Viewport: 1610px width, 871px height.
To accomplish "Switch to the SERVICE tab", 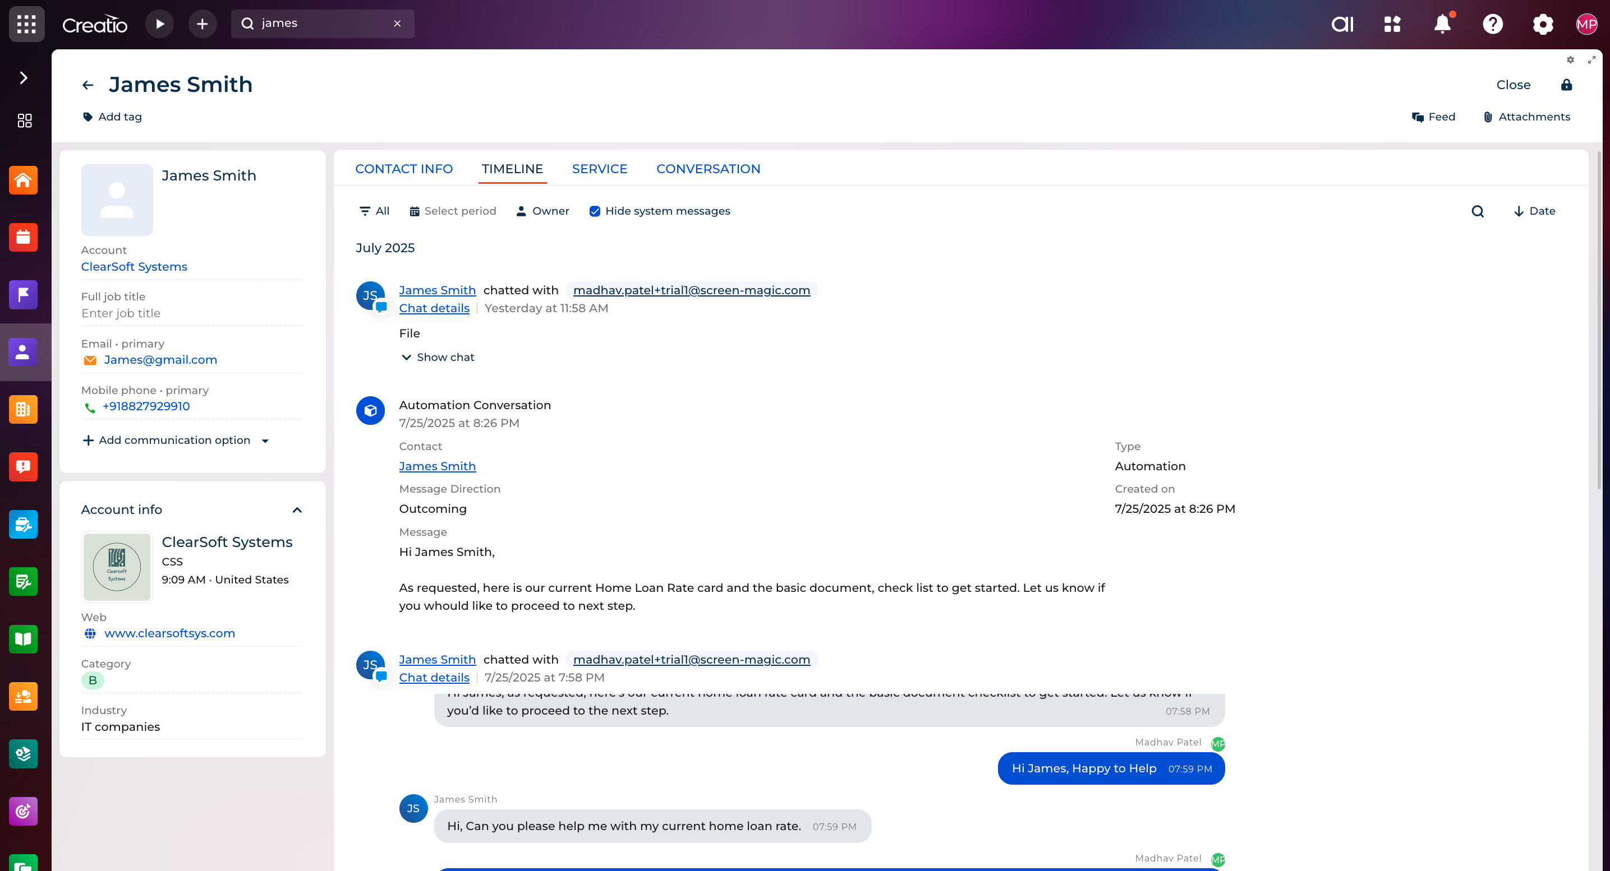I will coord(599,169).
